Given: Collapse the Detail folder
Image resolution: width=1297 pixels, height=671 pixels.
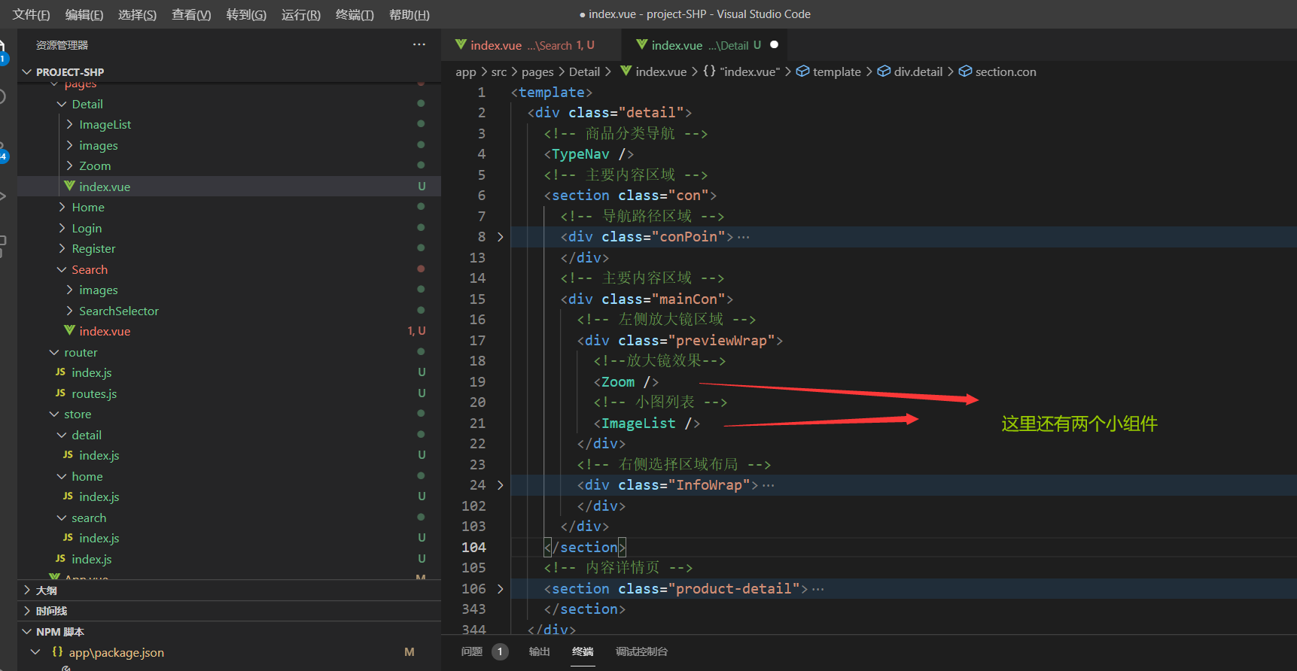Looking at the screenshot, I should pyautogui.click(x=62, y=104).
